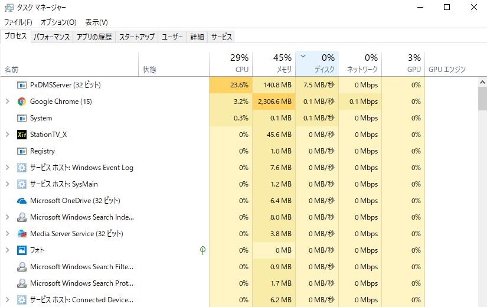
Task: Open the スタートアップ tab
Action: point(136,37)
